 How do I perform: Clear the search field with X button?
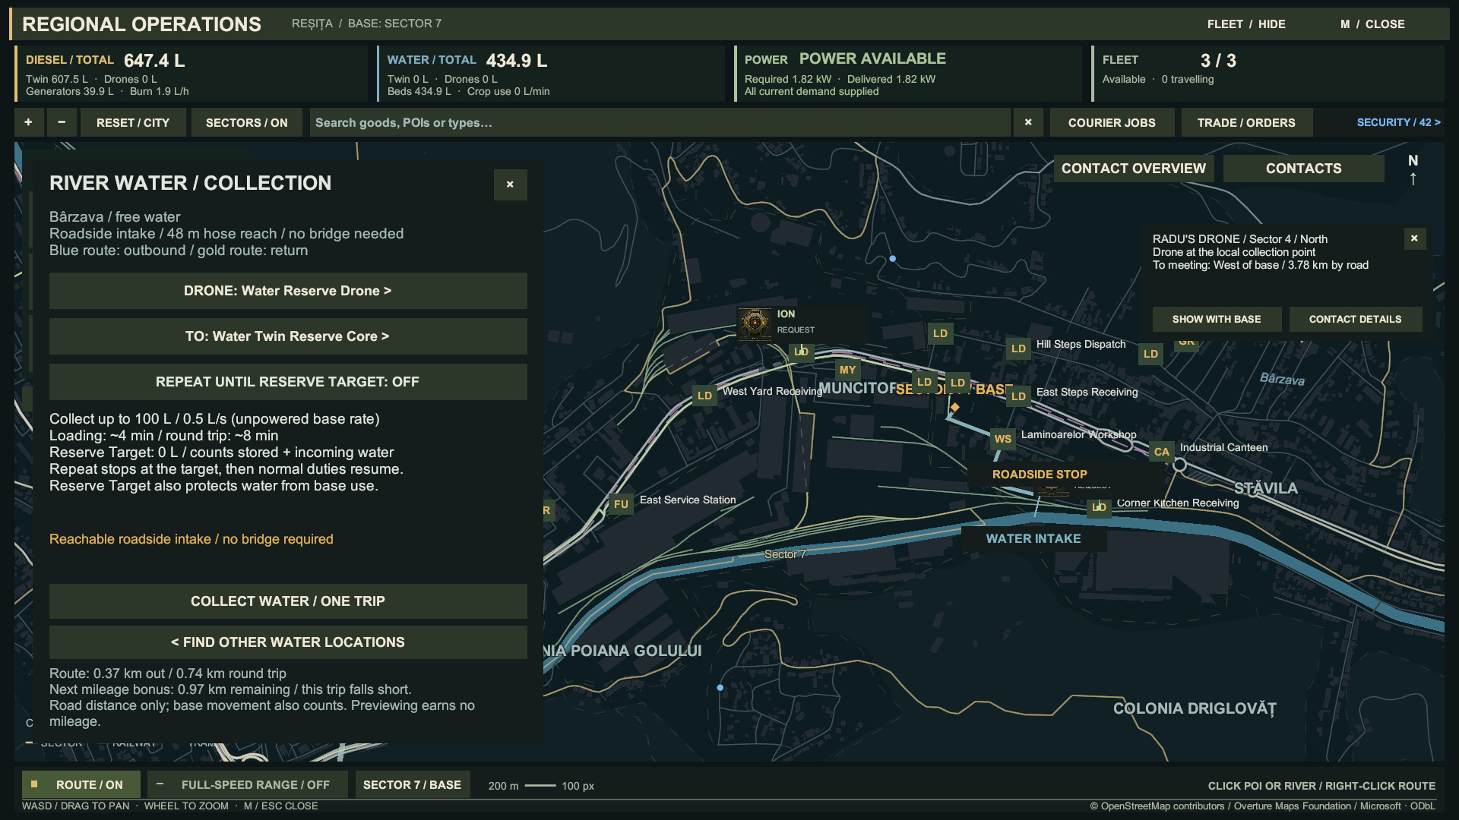1028,122
